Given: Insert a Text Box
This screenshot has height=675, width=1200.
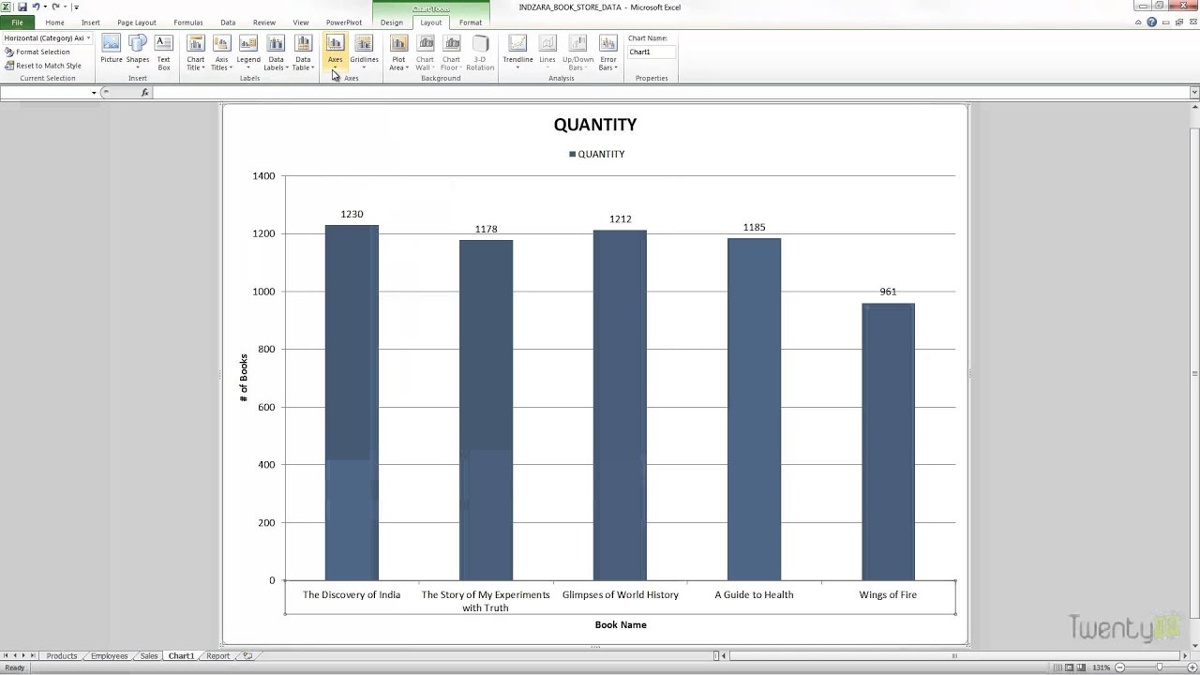Looking at the screenshot, I should (x=164, y=52).
